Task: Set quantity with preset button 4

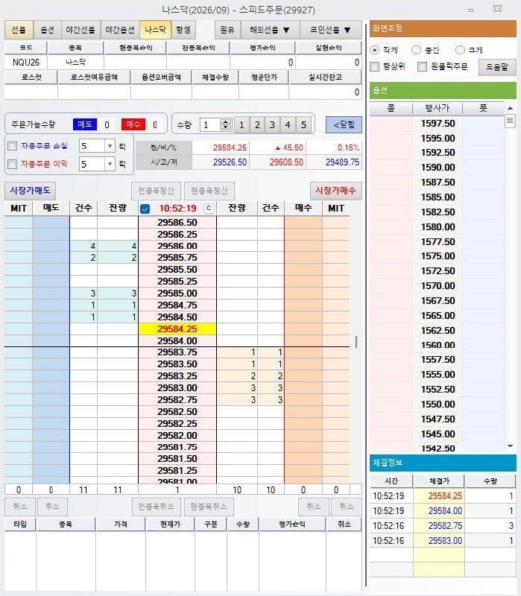Action: pos(288,124)
